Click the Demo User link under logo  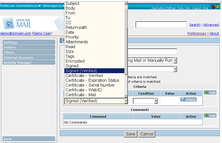[x=42, y=33]
